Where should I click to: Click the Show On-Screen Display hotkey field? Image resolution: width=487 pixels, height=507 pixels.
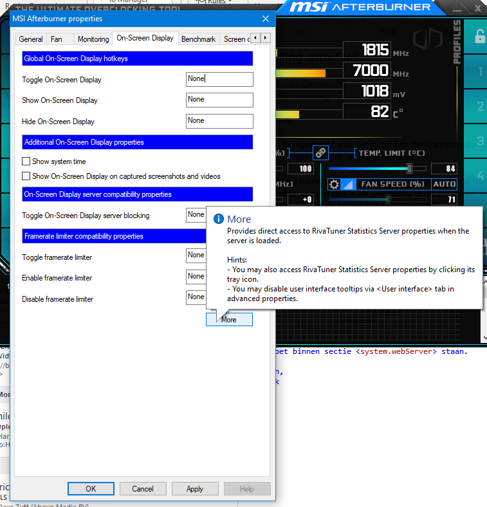click(219, 100)
